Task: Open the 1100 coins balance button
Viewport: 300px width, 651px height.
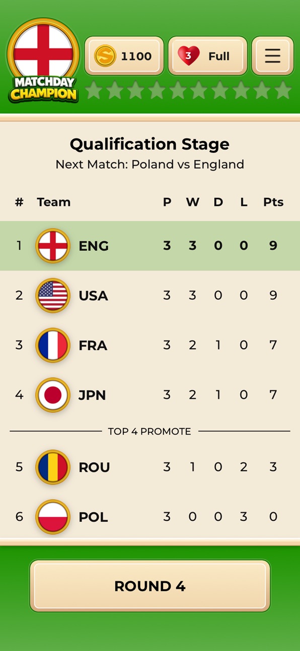Action: (x=124, y=56)
